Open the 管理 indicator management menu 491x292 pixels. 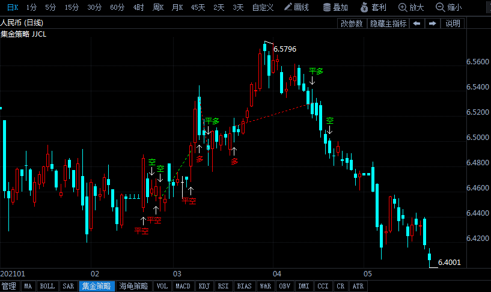[x=9, y=286]
